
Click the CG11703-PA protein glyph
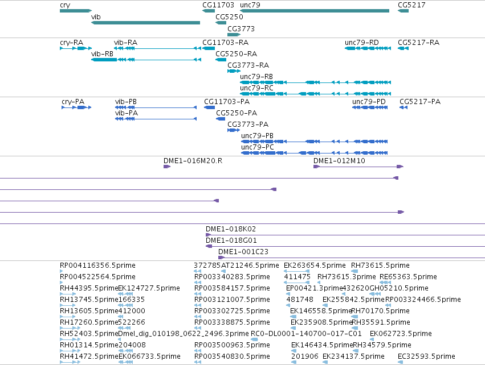[x=209, y=107]
